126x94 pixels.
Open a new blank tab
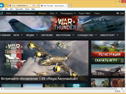coord(70,6)
